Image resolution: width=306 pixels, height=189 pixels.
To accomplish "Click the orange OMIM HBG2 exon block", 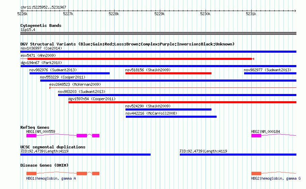I will [256, 174].
